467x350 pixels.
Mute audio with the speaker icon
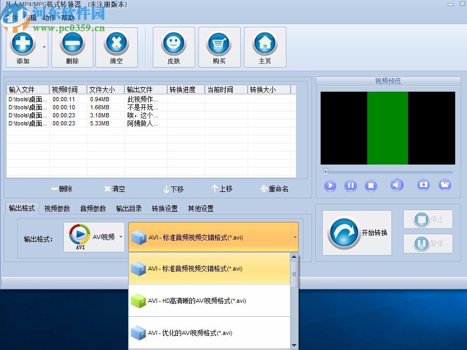click(x=397, y=185)
